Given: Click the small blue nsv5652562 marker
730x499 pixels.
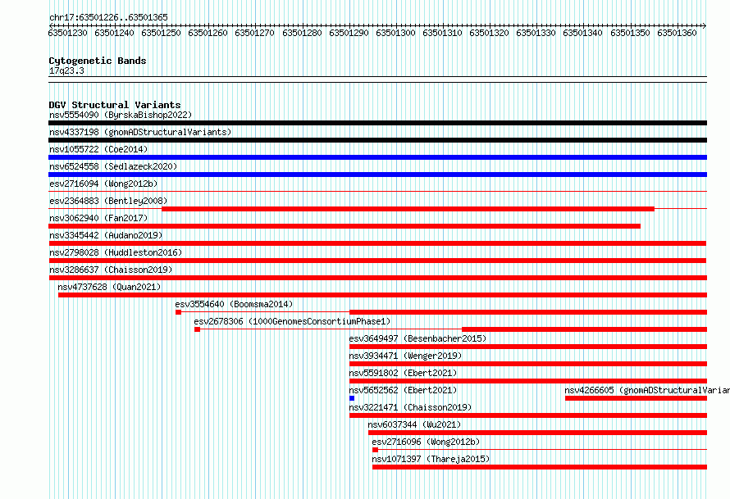Looking at the screenshot, I should [352, 398].
